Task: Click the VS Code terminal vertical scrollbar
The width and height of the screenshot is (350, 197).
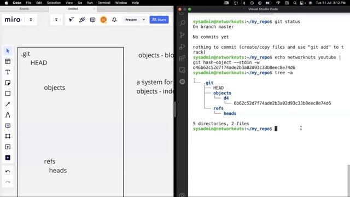Action: tap(348, 181)
